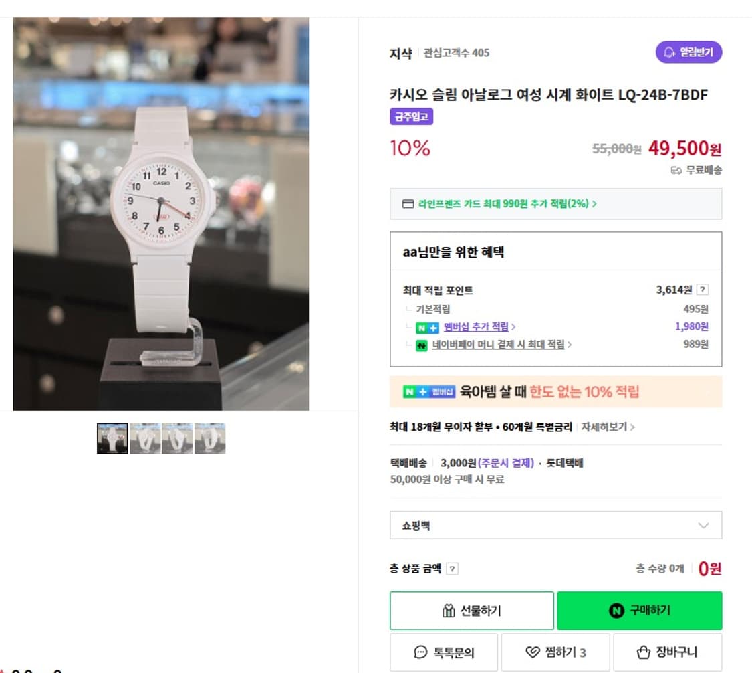Click the green Npay icon beside 네이버페이 머니
Viewport: 752px width, 673px height.
(x=422, y=345)
